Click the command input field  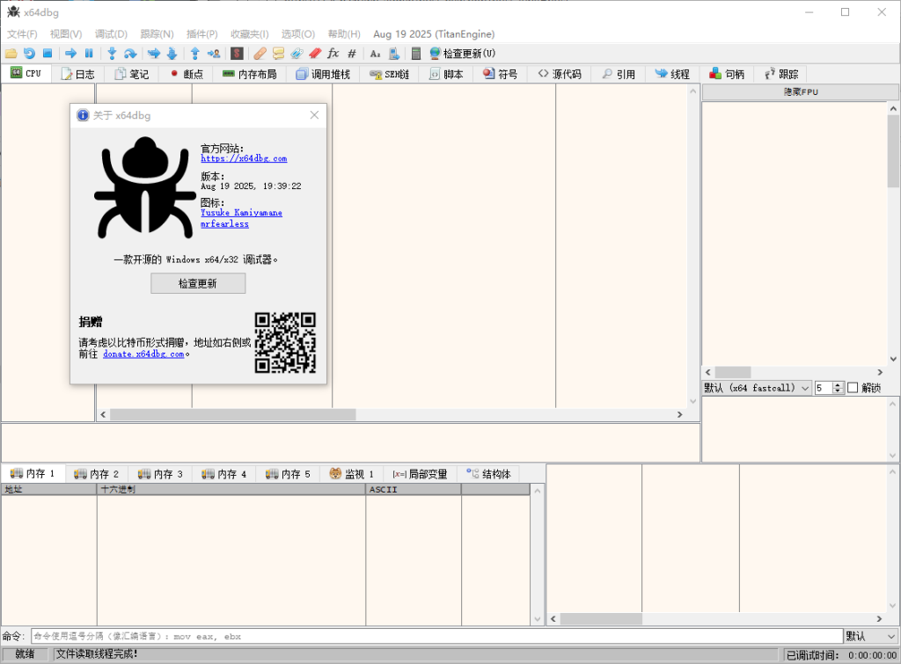(436, 636)
